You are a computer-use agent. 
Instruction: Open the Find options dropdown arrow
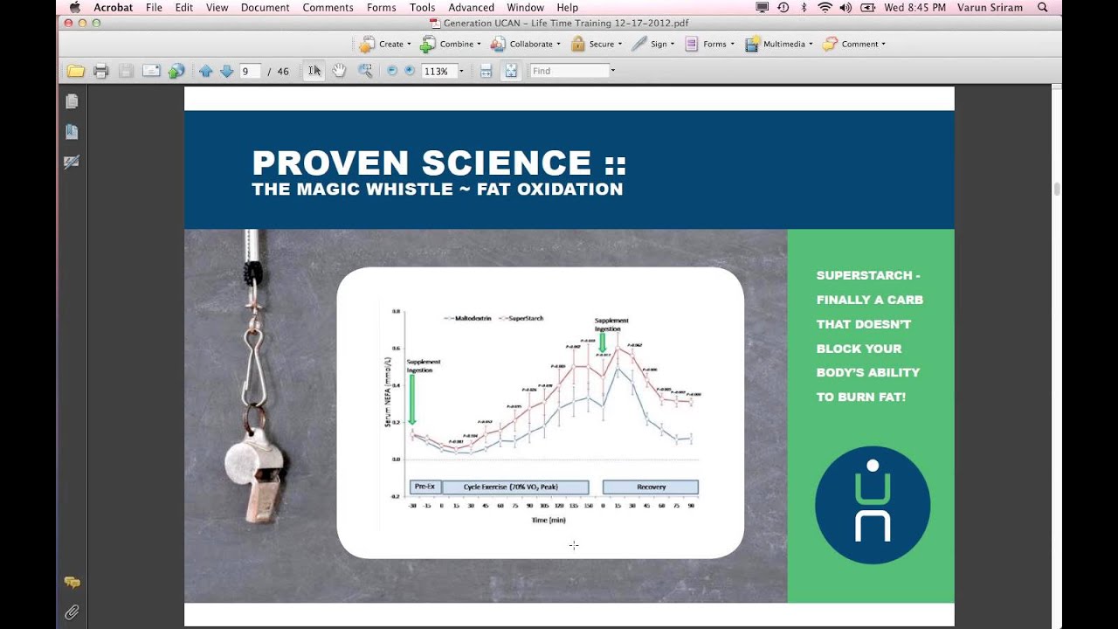pos(612,71)
